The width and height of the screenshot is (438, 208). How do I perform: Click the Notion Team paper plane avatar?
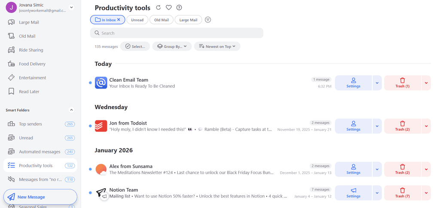pos(101,193)
